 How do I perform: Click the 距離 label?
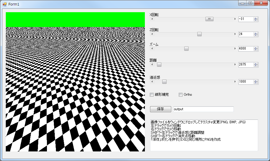pyautogui.click(x=153, y=60)
